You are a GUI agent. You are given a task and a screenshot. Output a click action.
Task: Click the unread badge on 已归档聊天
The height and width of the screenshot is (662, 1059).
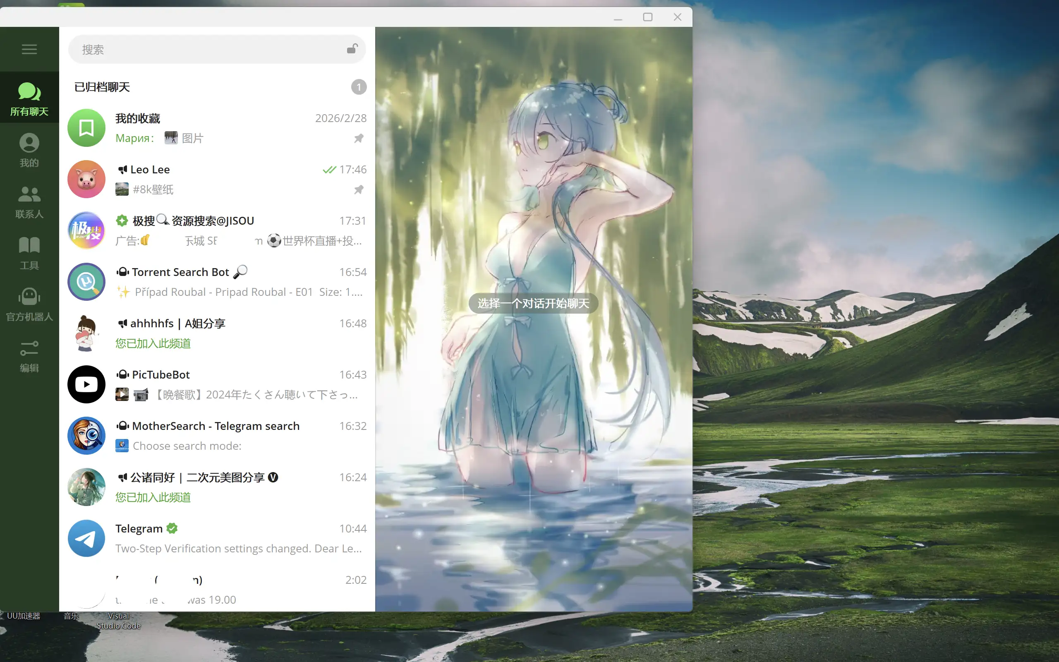point(359,87)
